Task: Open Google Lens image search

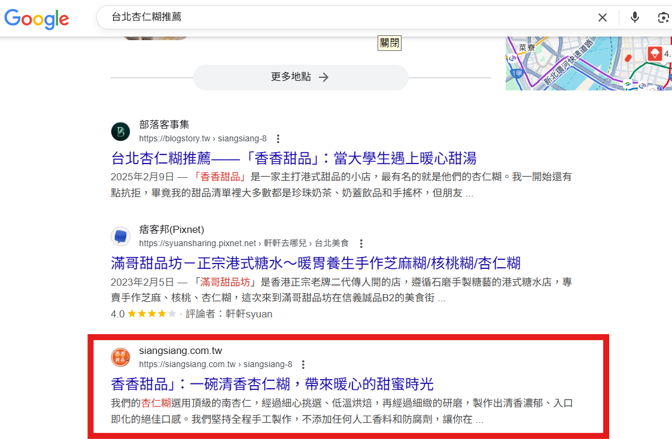Action: [663, 17]
